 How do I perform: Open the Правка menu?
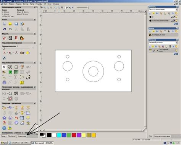[x=11, y=4]
